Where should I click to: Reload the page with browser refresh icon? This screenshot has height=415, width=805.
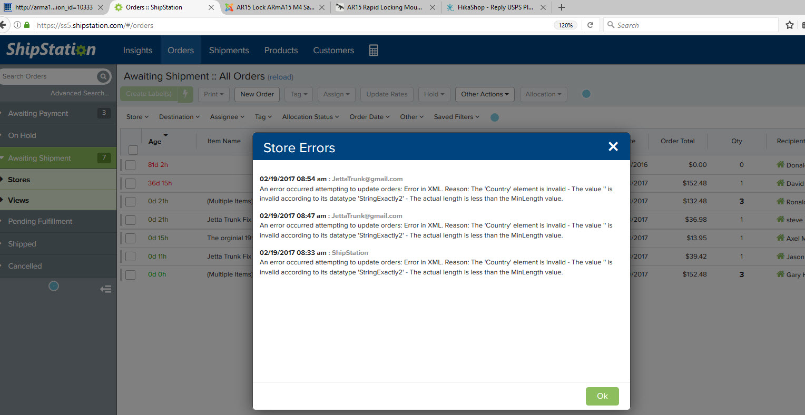point(590,25)
